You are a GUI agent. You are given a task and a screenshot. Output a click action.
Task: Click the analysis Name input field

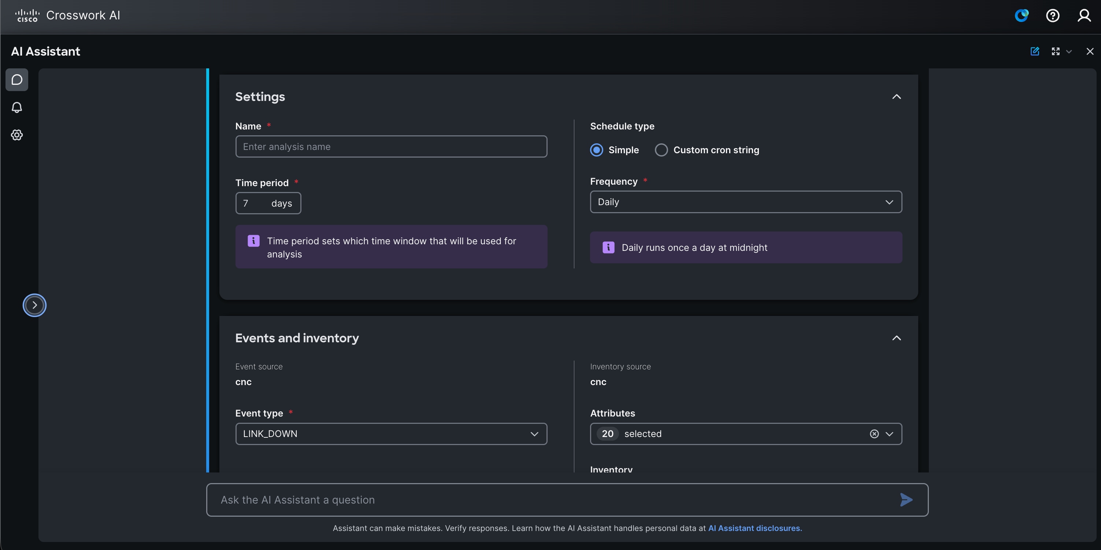[x=391, y=147]
